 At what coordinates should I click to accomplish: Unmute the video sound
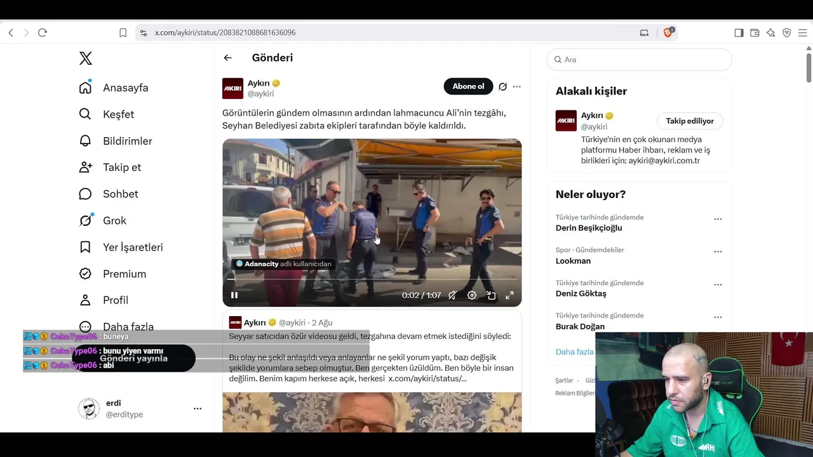[x=452, y=295]
